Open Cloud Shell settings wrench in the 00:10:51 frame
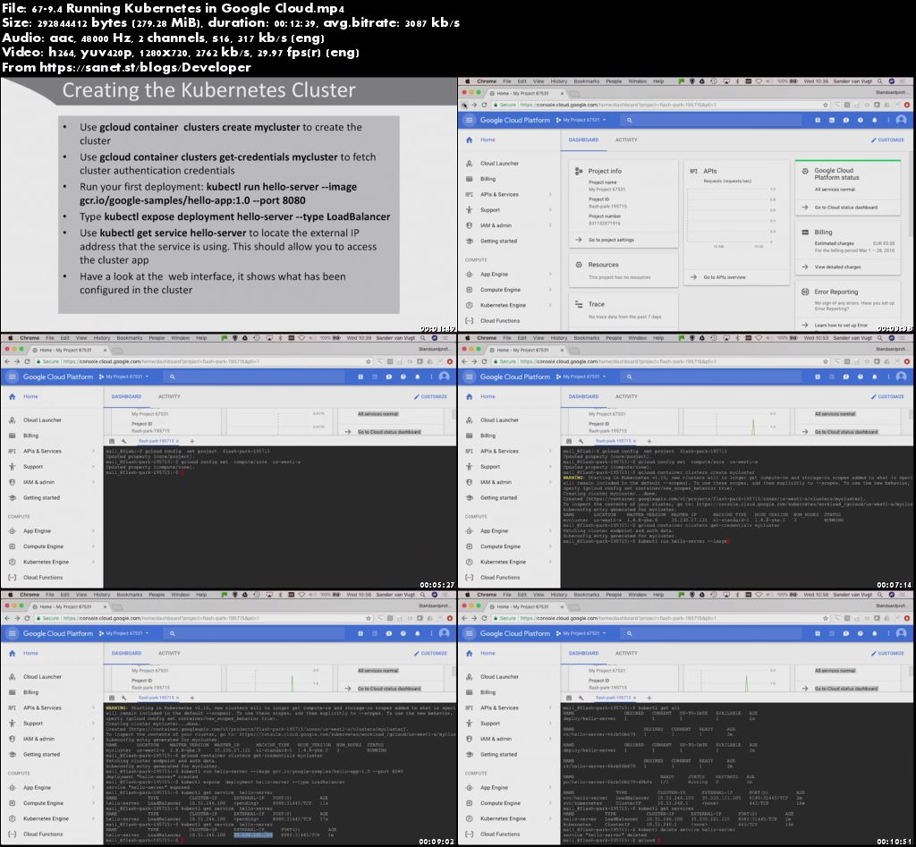Viewport: 916px width, 847px height. [x=581, y=698]
